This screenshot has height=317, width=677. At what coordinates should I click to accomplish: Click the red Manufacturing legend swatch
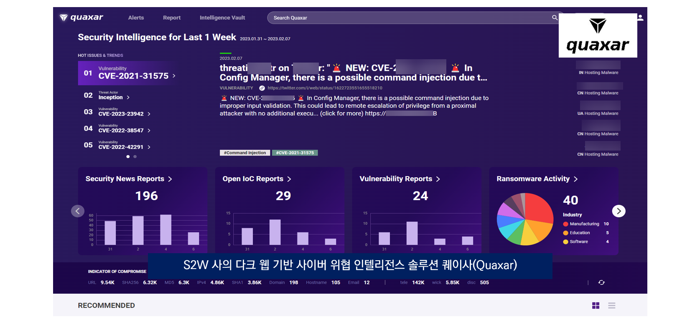(565, 224)
